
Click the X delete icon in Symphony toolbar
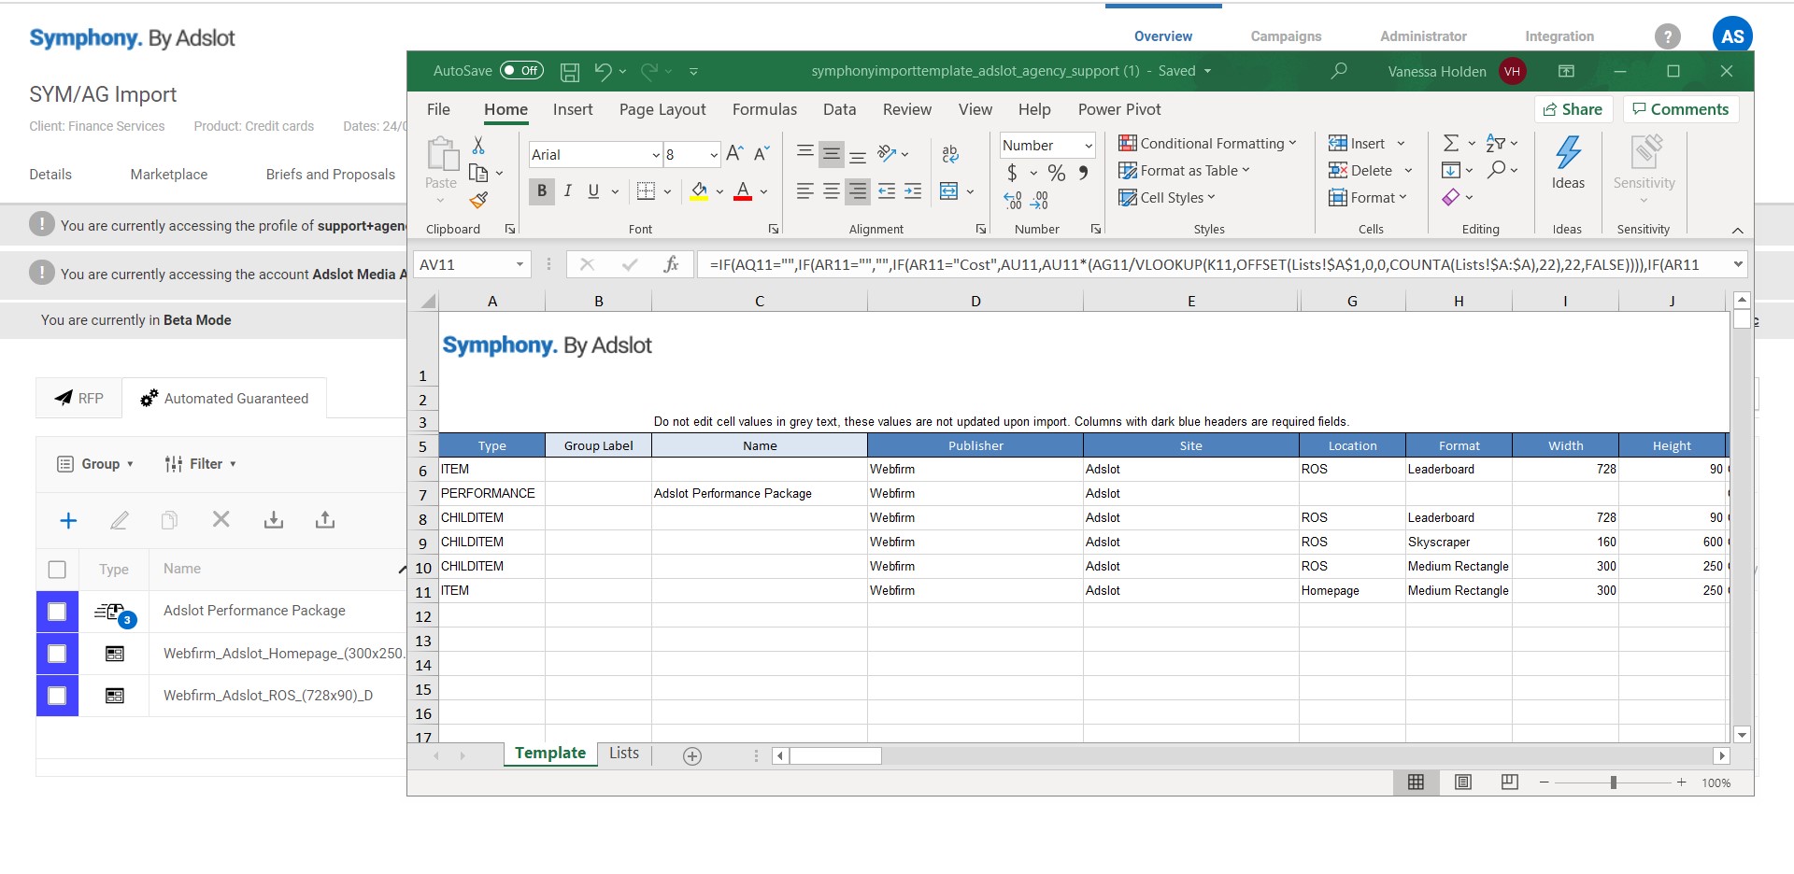pos(221,519)
